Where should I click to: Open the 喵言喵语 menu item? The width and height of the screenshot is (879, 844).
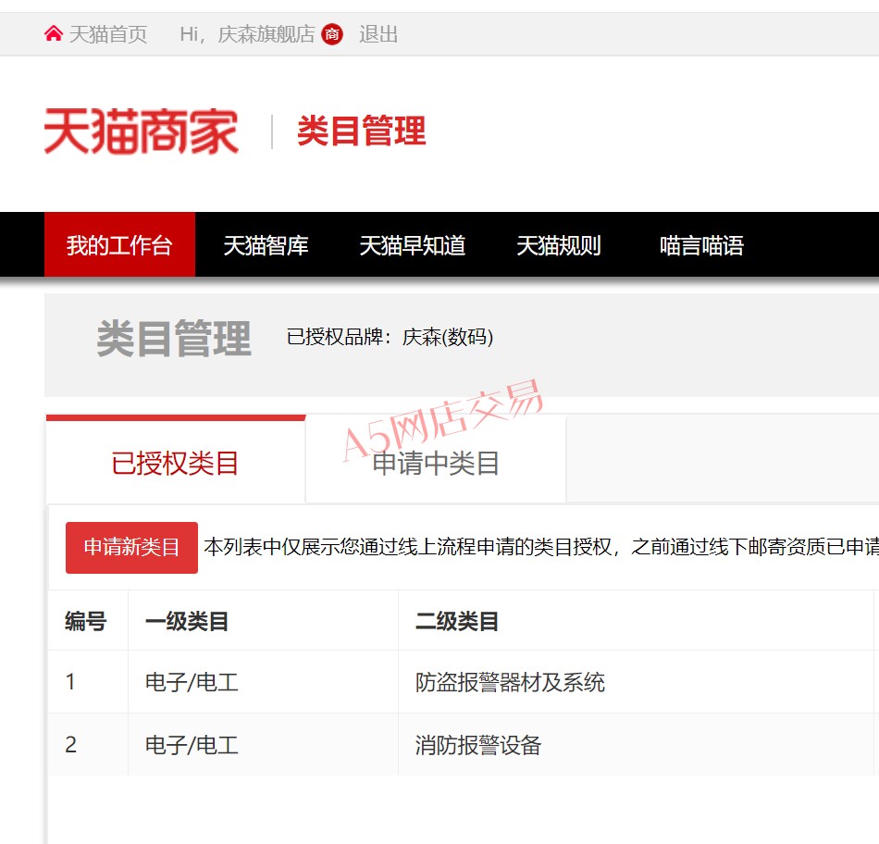coord(701,245)
